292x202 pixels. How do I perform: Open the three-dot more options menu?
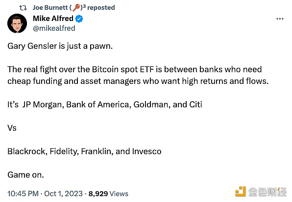point(280,19)
